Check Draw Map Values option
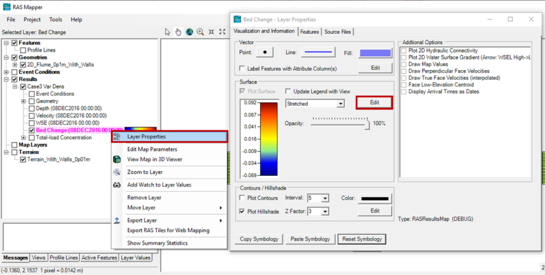This screenshot has width=545, height=275. tap(404, 64)
